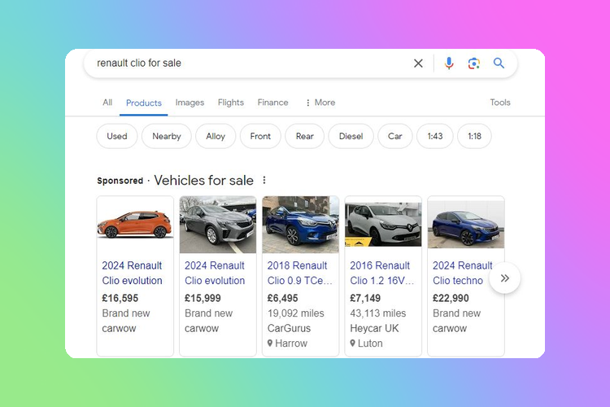Screen dimensions: 610x407
Task: Click the Vehicles for sale heading
Action: [204, 181]
